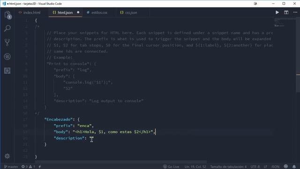Click the feedback smiley icon in status bar

coord(286,167)
